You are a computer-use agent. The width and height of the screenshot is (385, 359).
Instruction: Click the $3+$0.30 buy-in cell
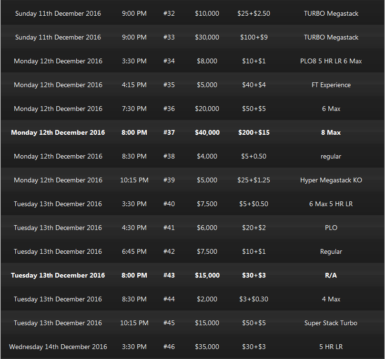pyautogui.click(x=253, y=299)
